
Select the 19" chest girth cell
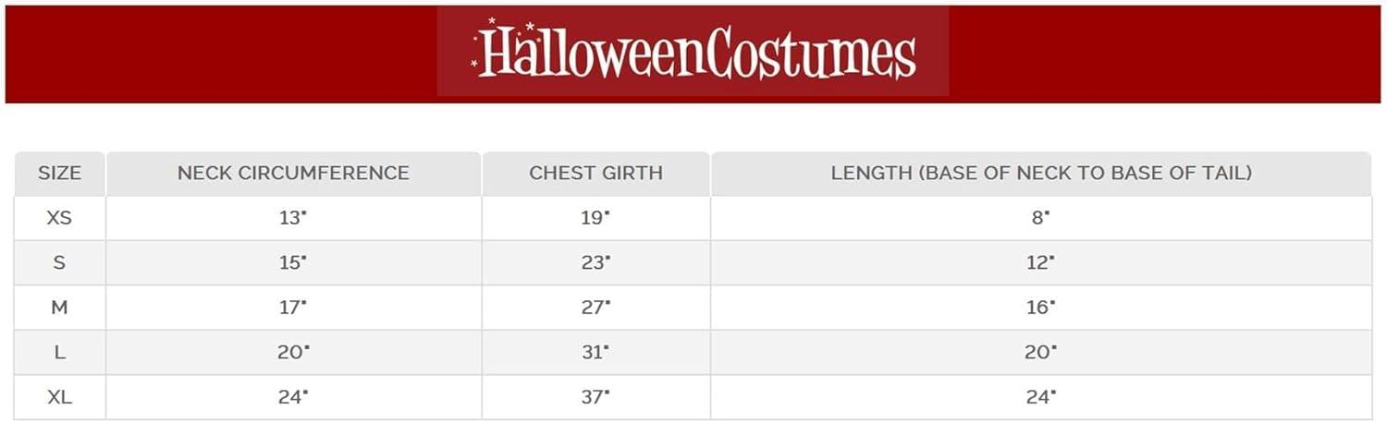595,218
